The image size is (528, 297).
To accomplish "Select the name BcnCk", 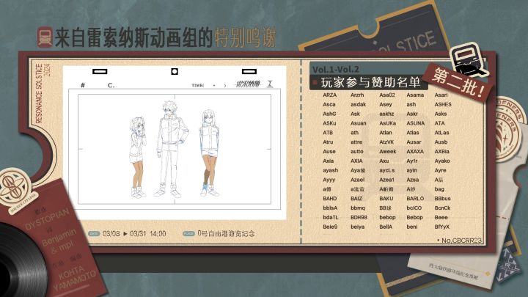I will tap(442, 208).
